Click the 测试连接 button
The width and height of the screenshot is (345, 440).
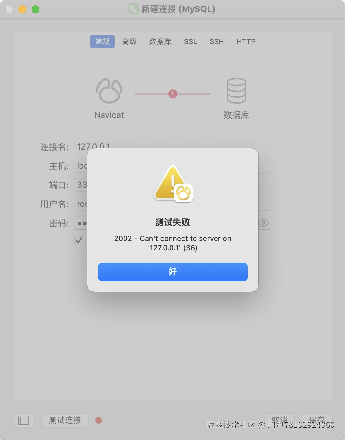pyautogui.click(x=65, y=420)
